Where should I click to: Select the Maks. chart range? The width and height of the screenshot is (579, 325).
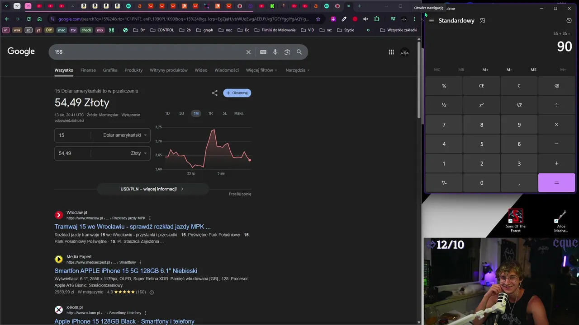239,113
